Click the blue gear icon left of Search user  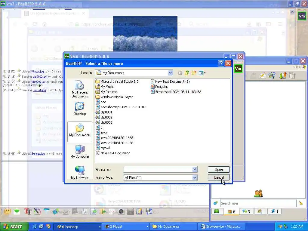click(215, 203)
